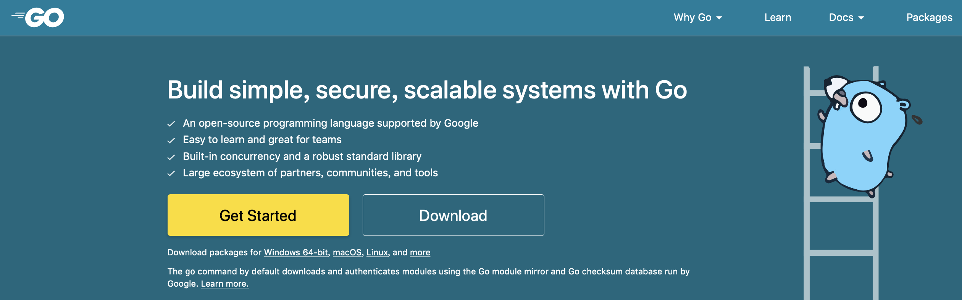Click the yellow Get Started button

pos(258,215)
